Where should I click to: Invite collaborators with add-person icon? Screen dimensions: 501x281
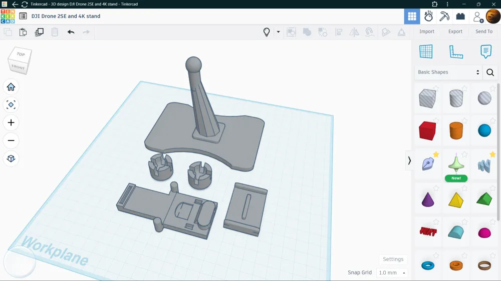[x=478, y=17]
